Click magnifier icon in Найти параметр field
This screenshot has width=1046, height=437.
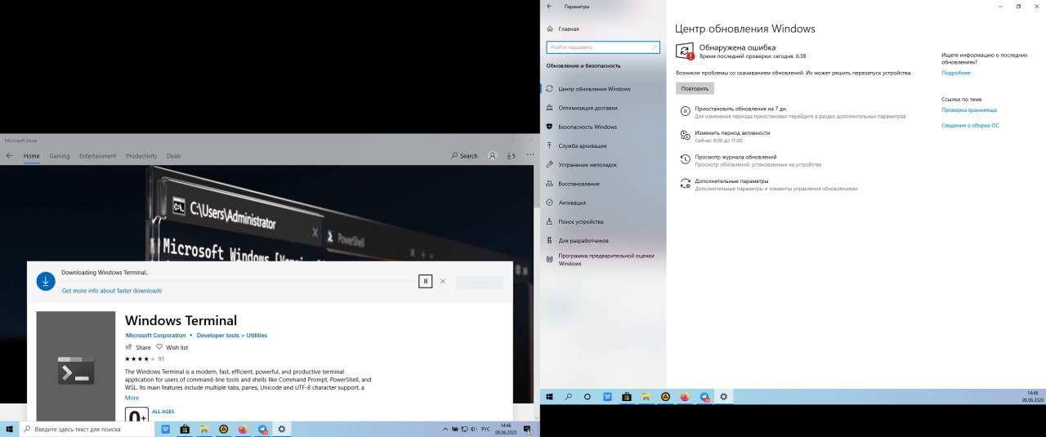[x=654, y=48]
